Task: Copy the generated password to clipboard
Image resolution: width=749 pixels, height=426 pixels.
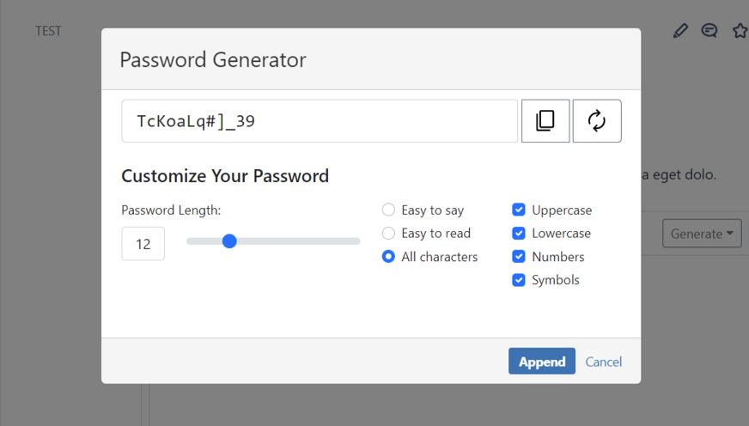Action: click(545, 121)
